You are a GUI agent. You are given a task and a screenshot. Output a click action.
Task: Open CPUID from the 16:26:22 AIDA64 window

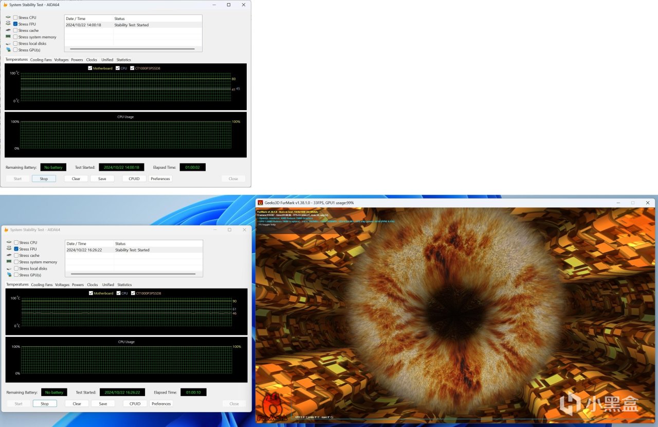click(x=135, y=404)
